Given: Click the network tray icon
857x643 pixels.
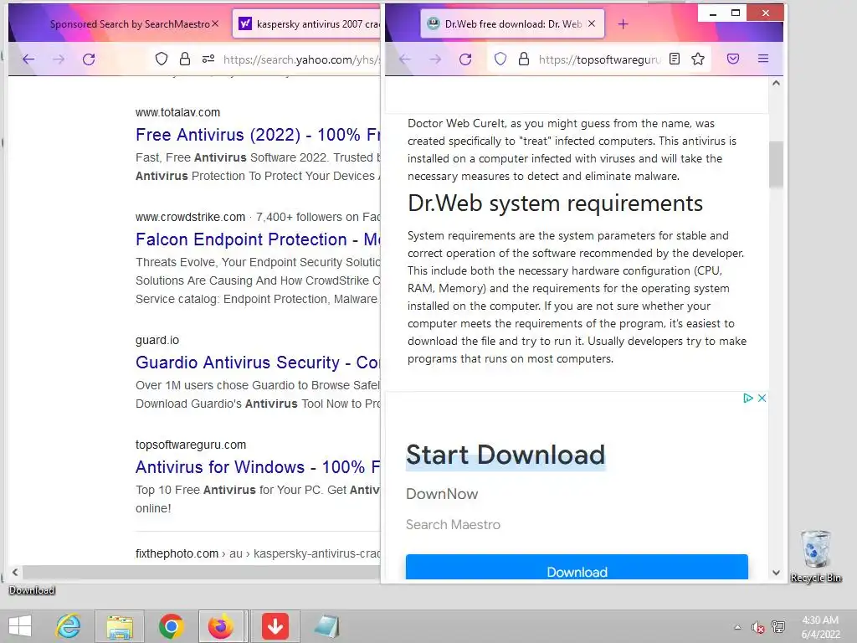Looking at the screenshot, I should tap(778, 626).
